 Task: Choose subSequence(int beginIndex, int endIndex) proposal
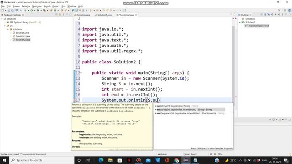(190, 113)
